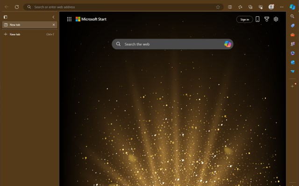
Task: Open tab actions menu icon
Action: [6, 17]
